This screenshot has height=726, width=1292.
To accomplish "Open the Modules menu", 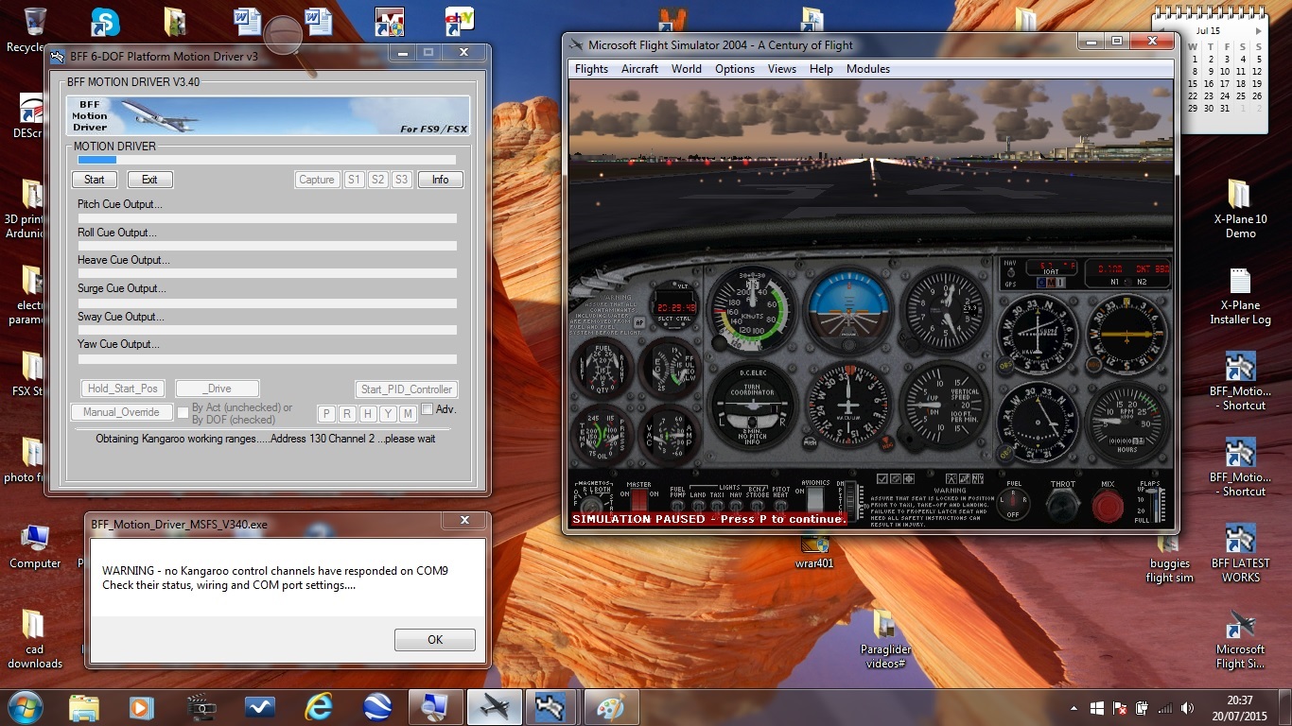I will (868, 69).
